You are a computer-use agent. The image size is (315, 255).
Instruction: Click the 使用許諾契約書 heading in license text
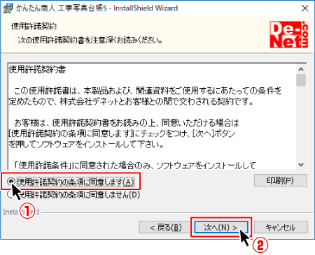[x=37, y=69]
